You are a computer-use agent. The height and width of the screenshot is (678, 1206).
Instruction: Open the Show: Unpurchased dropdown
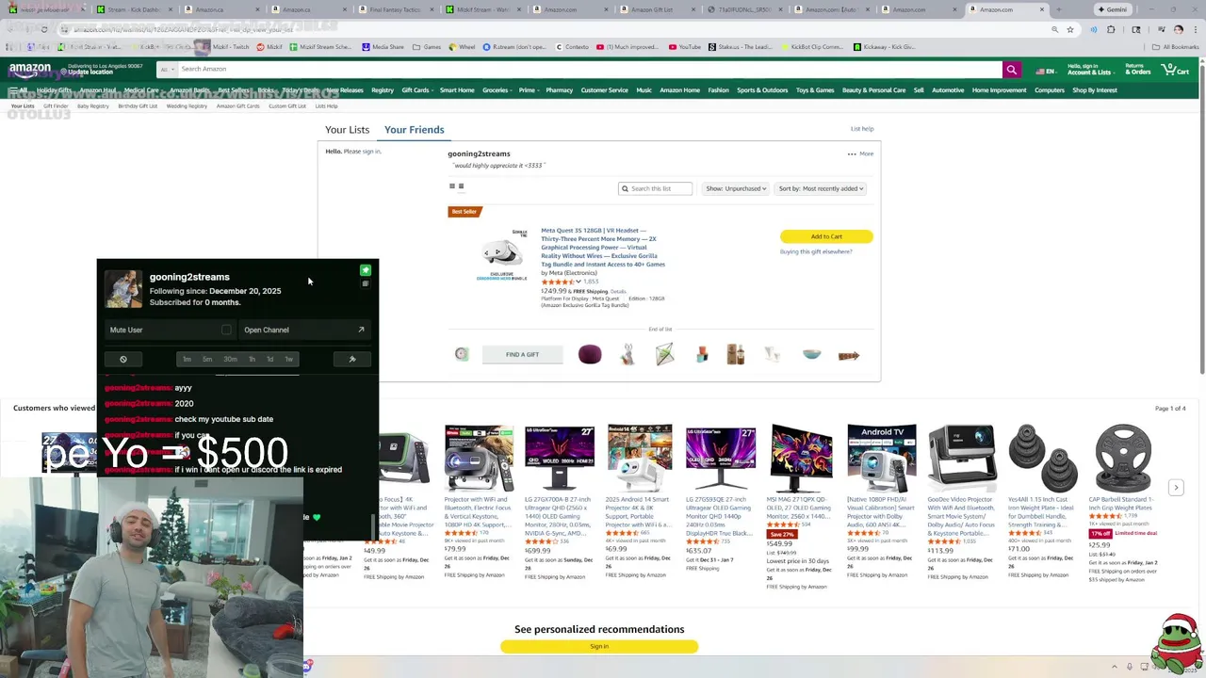click(x=736, y=188)
